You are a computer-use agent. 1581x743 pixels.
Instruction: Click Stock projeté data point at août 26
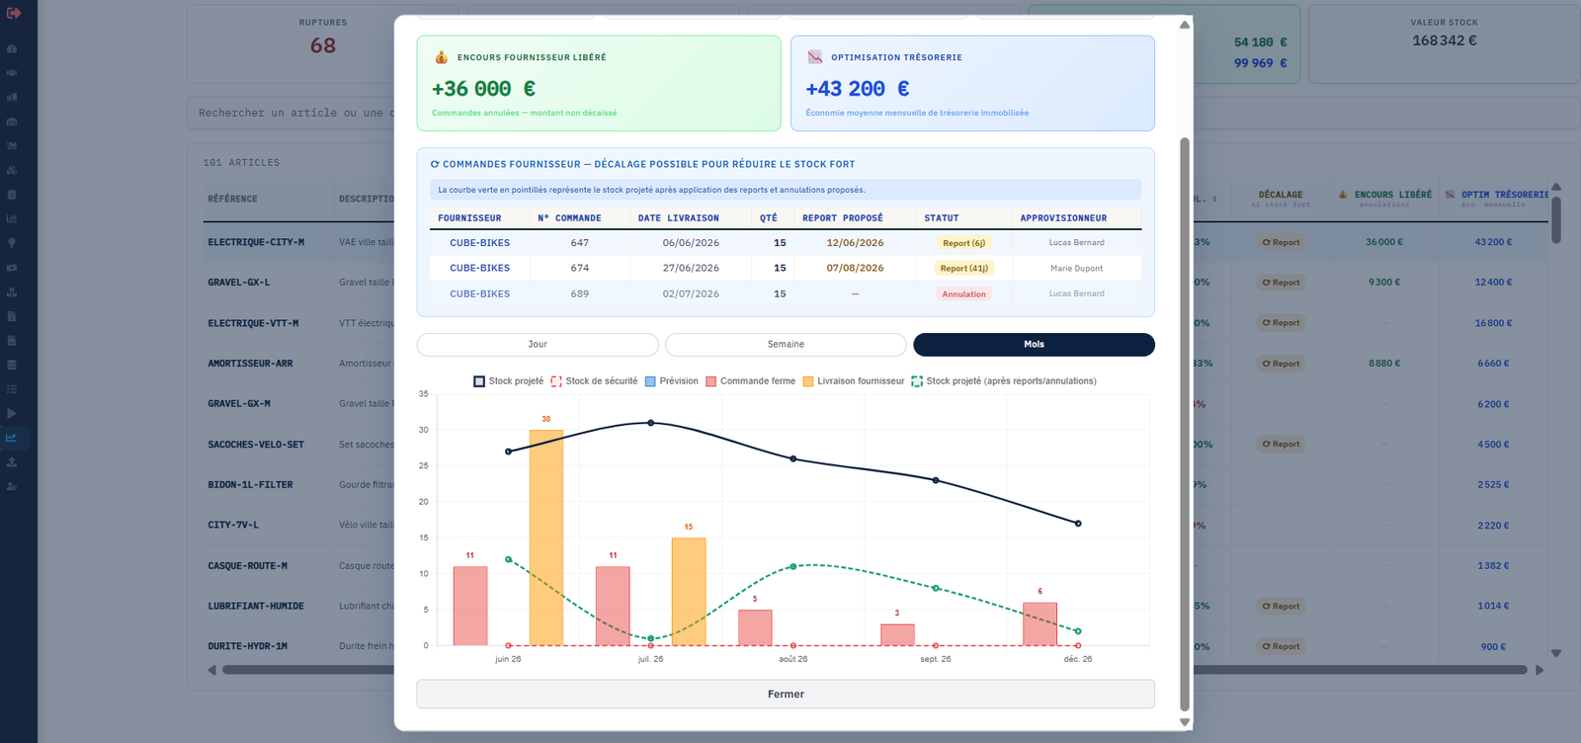[x=793, y=458]
